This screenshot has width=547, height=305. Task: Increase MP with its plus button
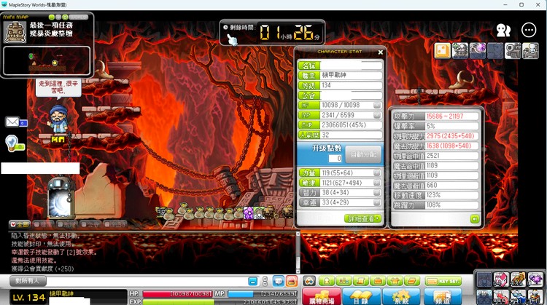pyautogui.click(x=377, y=115)
